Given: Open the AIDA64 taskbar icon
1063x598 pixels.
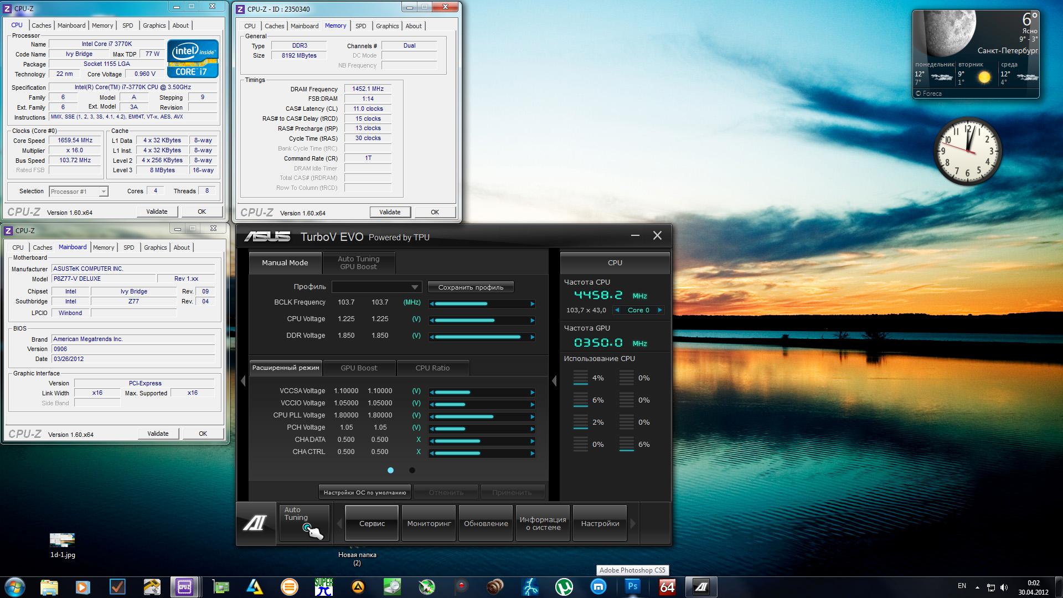Looking at the screenshot, I should tap(667, 587).
